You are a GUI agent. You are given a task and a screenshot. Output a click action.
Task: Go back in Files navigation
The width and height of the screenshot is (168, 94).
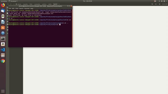click(x=8, y=4)
